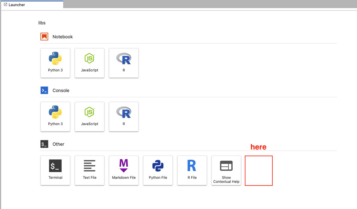Launch an R notebook
Screen dimensions: 357x209
[124, 63]
